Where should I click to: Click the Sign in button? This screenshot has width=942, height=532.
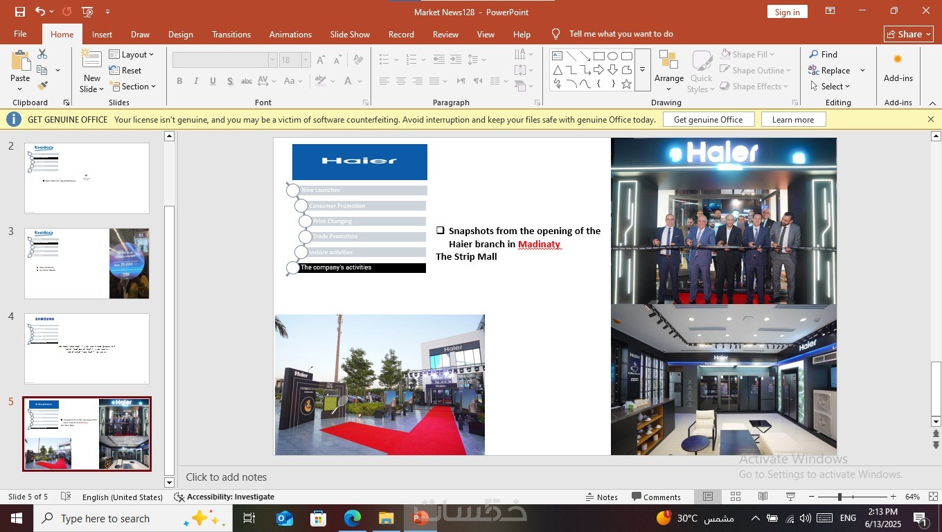tap(787, 12)
